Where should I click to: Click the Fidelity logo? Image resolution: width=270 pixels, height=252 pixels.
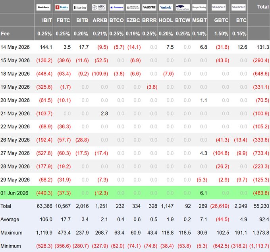[62, 8]
